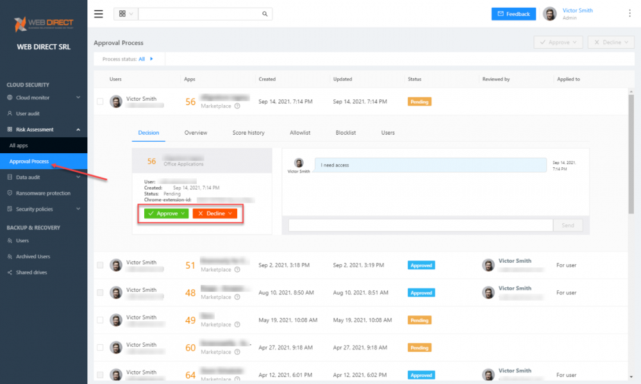Image resolution: width=641 pixels, height=384 pixels.
Task: Click the Decline button in the Decision panel
Action: point(213,213)
